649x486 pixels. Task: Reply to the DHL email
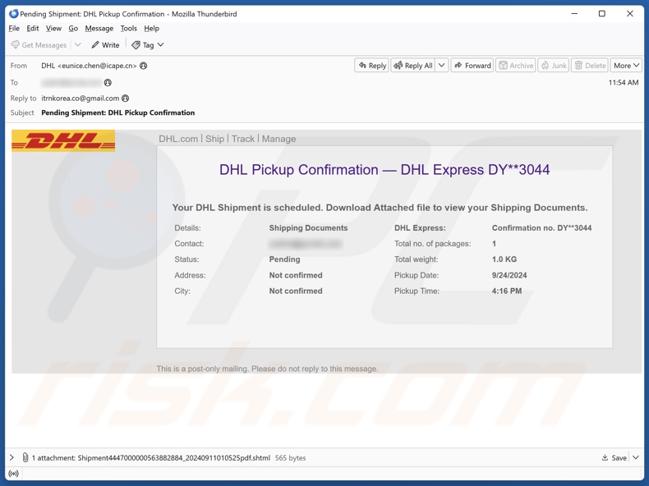click(x=371, y=66)
